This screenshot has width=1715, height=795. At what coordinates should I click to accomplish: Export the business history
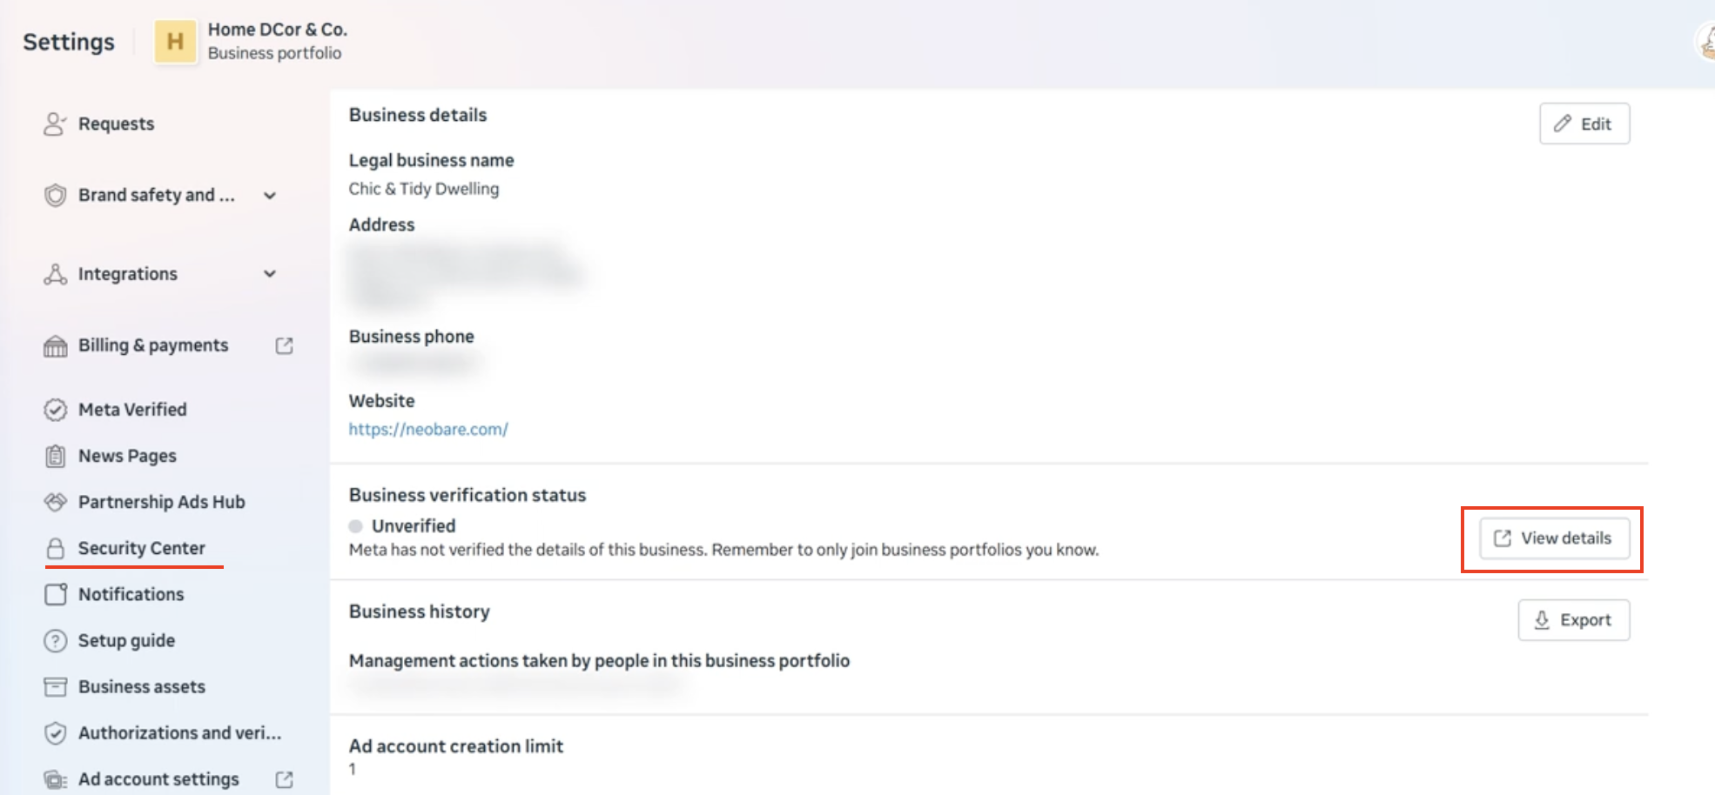pos(1573,620)
